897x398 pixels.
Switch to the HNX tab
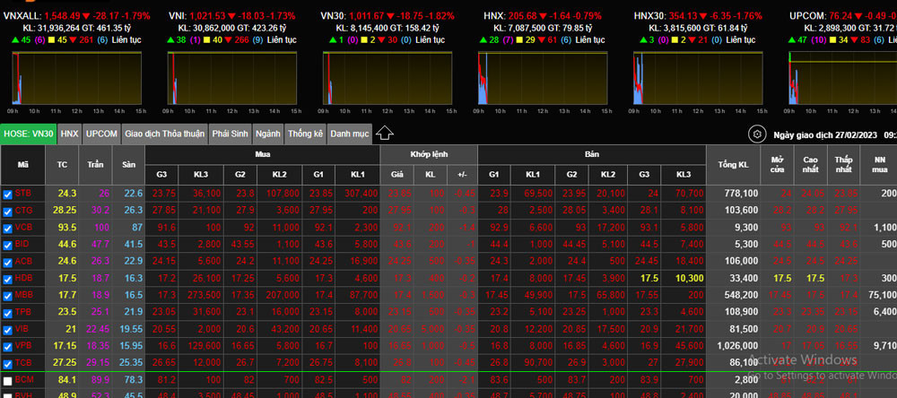pyautogui.click(x=70, y=134)
